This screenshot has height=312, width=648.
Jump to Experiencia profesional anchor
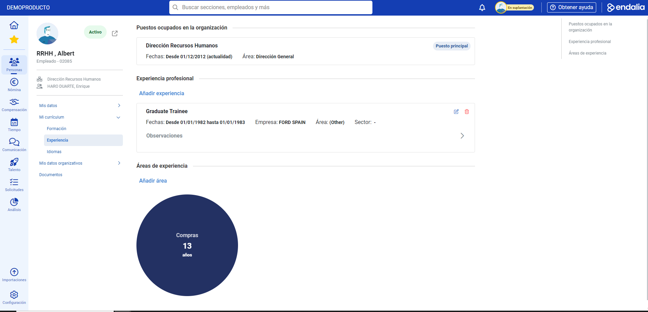click(590, 42)
